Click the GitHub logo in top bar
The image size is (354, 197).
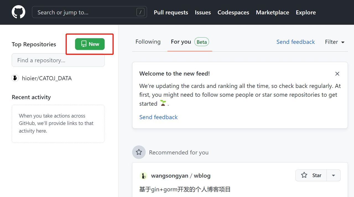click(x=18, y=12)
